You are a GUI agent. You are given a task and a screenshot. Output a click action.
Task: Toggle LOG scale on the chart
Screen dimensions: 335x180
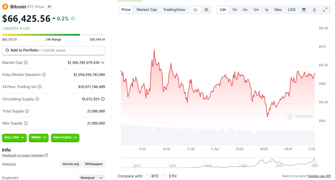(292, 9)
